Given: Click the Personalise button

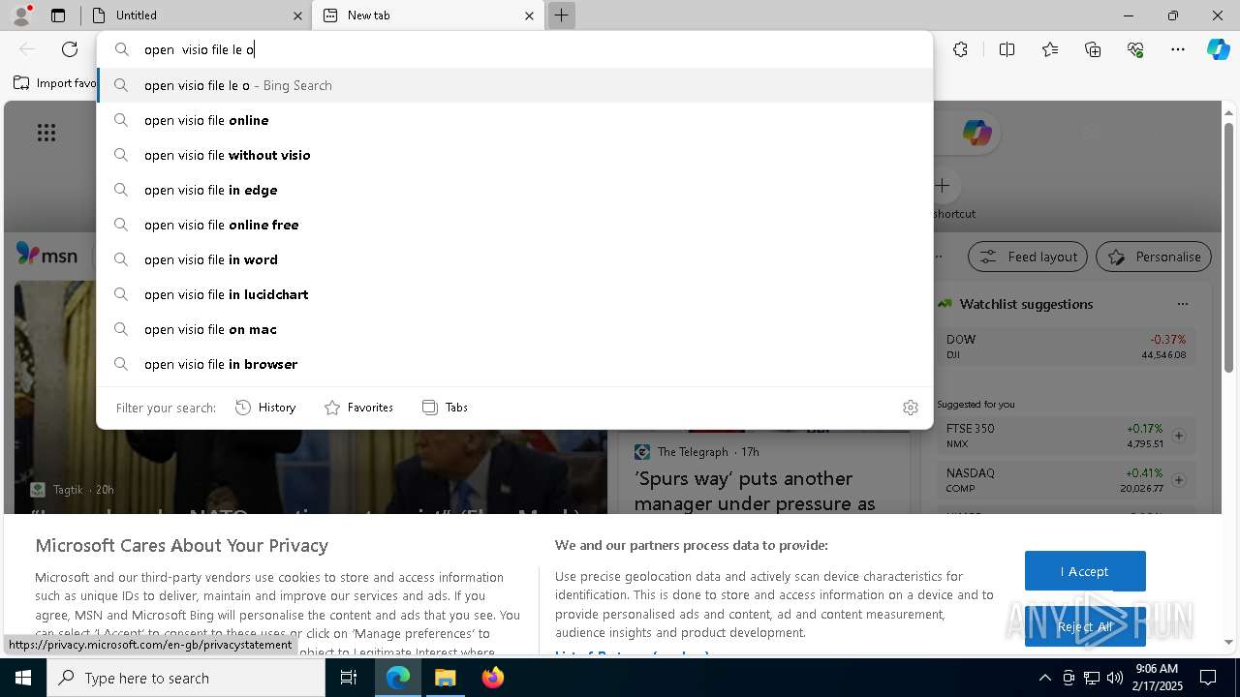Looking at the screenshot, I should tap(1154, 257).
